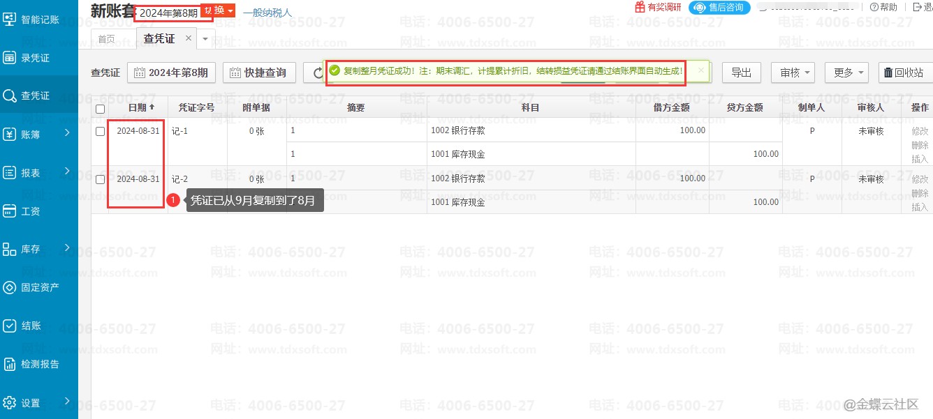
Task: Close the 查凭证 tab
Action: (x=188, y=38)
